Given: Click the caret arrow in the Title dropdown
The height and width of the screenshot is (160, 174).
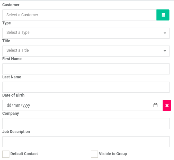Looking at the screenshot, I should [165, 51].
